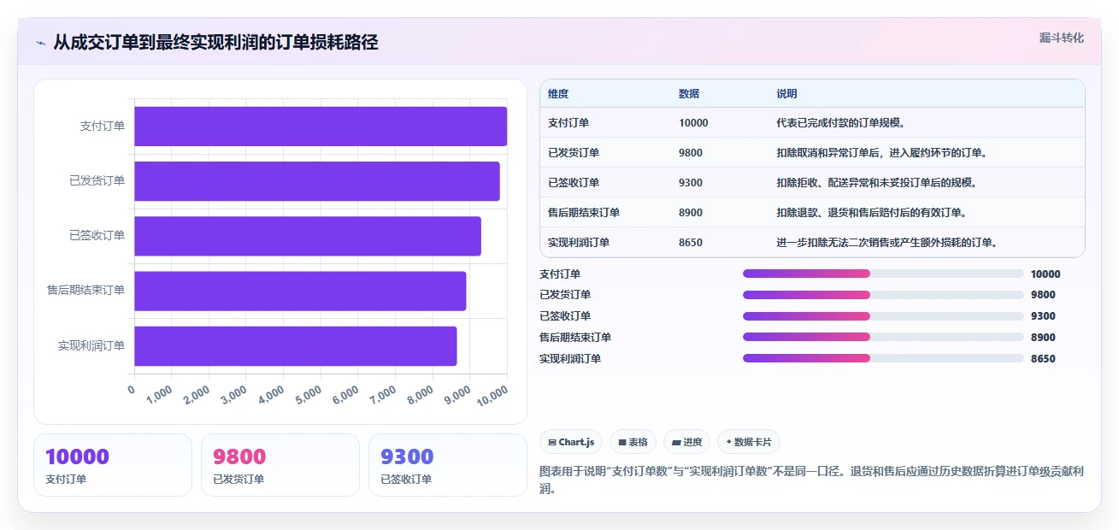Click the description 代表已完成付款的订单规模。
The image size is (1119, 530).
tap(840, 122)
